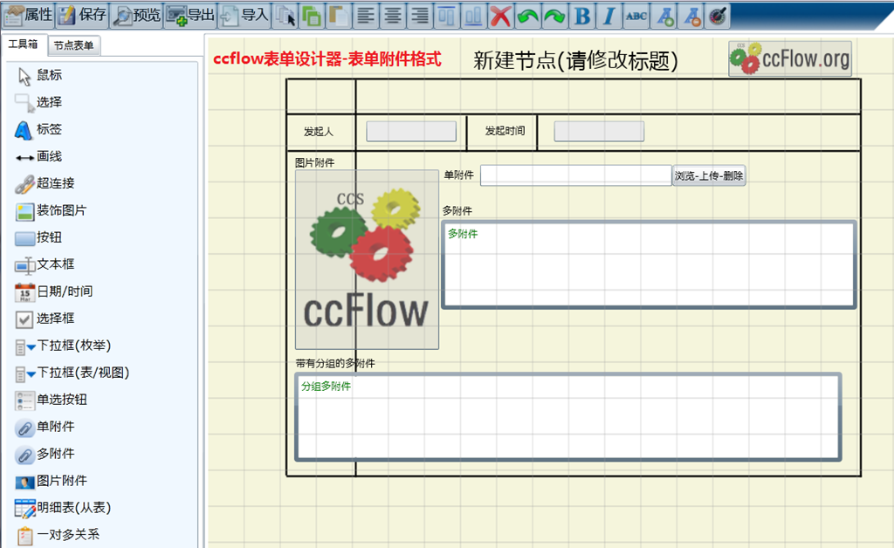The height and width of the screenshot is (548, 894).
Task: Select the red ccflow表单设计器-表单附件格式 heading
Action: [x=327, y=58]
